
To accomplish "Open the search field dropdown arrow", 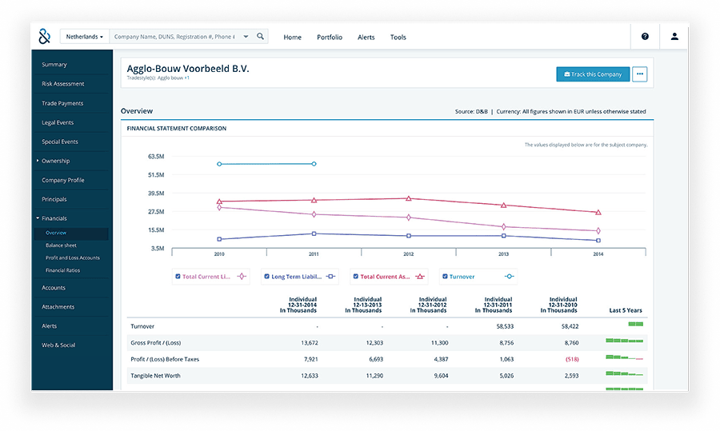I will click(246, 36).
